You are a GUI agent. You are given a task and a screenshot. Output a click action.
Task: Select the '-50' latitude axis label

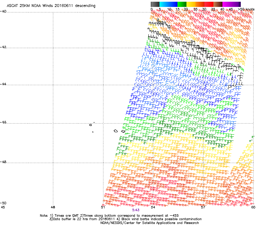pos(3,203)
